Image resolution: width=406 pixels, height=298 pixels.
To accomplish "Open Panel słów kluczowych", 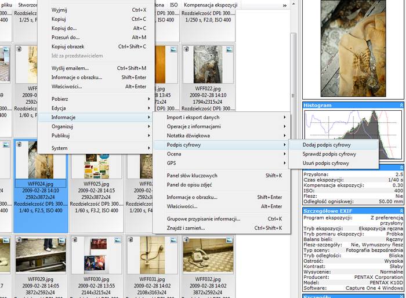I will coord(222,176).
